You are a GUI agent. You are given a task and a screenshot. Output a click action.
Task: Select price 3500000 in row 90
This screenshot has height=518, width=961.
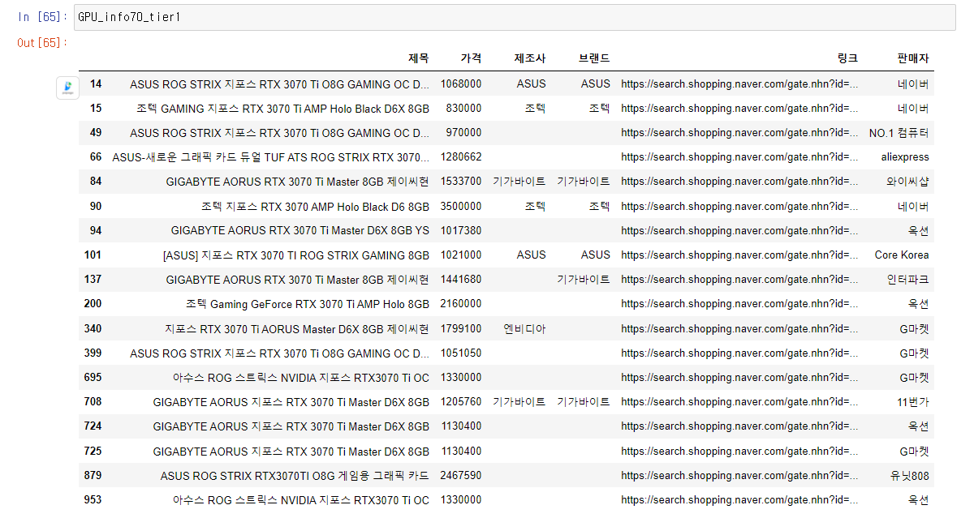coord(461,207)
